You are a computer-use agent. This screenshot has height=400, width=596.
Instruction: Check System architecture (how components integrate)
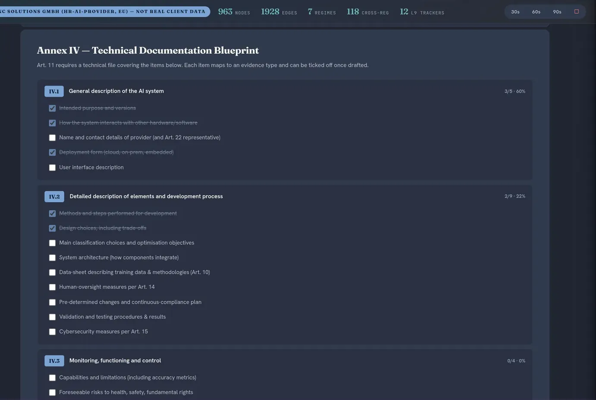(52, 257)
